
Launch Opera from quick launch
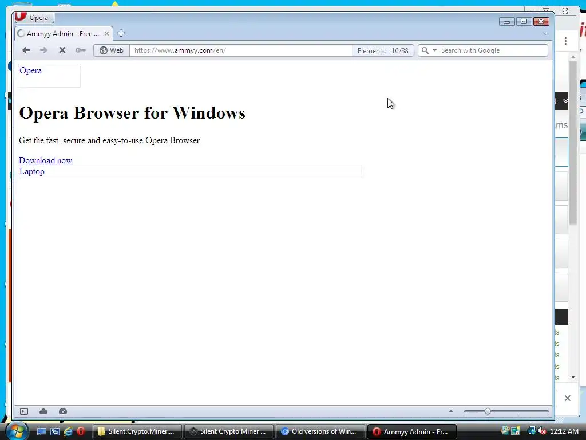tap(80, 431)
